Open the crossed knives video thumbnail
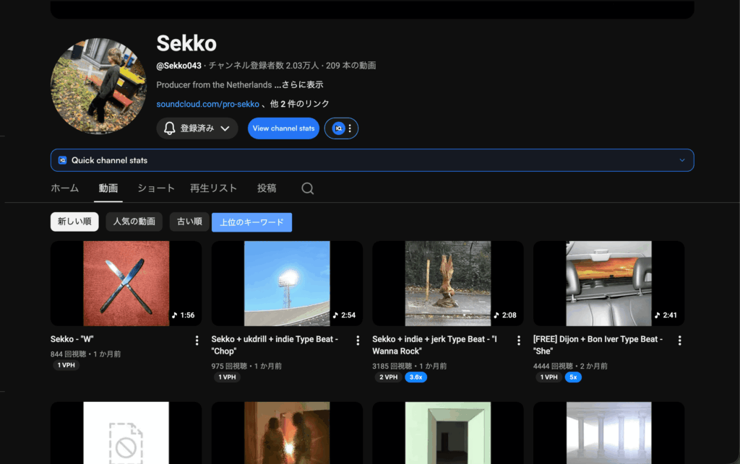 click(126, 284)
